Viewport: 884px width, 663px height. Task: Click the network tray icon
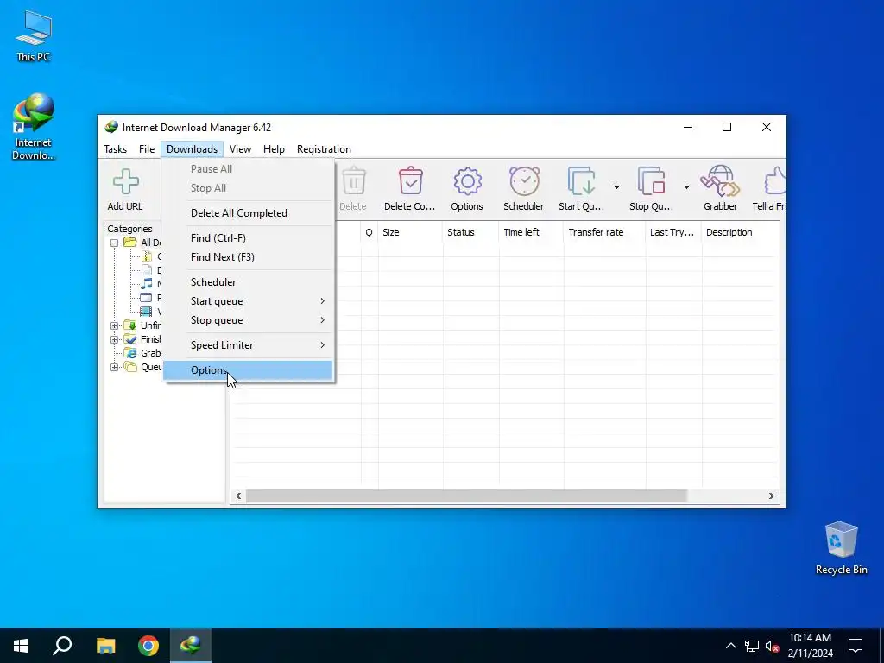pos(752,646)
